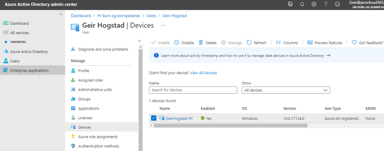Open Users in the sidebar
The width and height of the screenshot is (384, 151).
point(15,61)
